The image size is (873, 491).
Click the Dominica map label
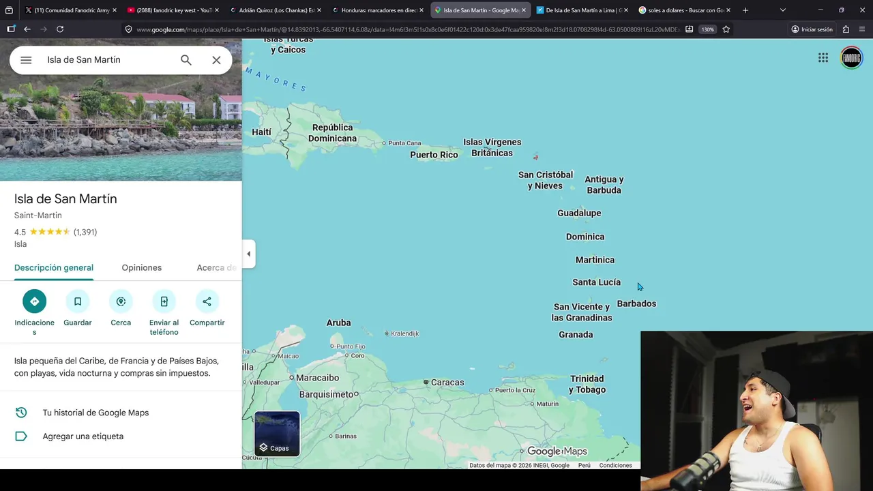585,237
